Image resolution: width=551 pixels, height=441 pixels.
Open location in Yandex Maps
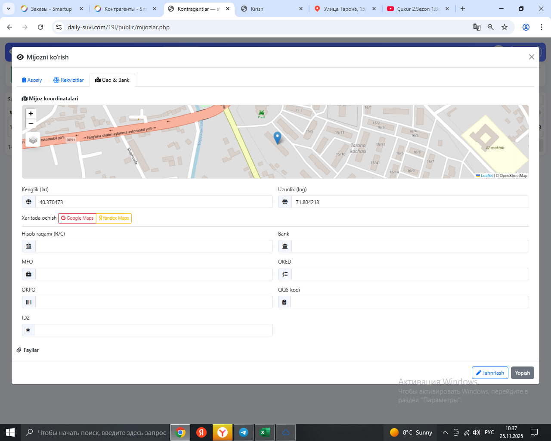(x=114, y=218)
